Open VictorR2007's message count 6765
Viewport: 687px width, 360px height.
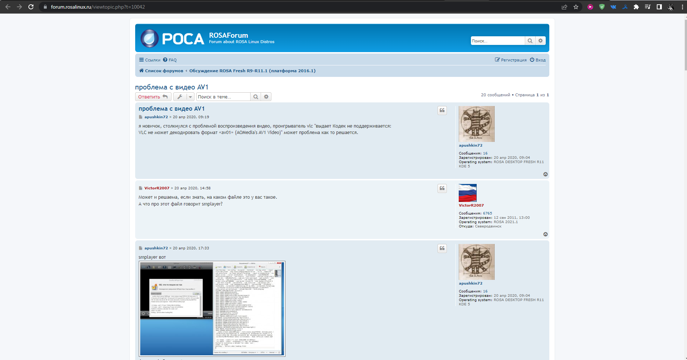[x=487, y=213]
